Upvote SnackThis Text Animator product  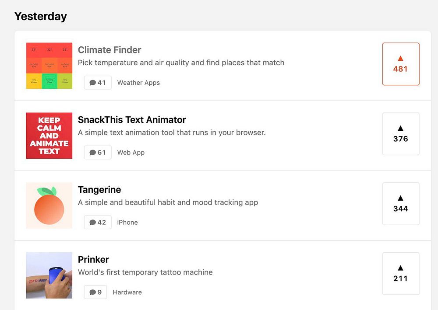(x=401, y=134)
